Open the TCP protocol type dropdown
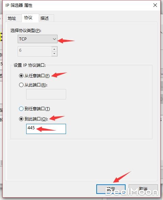163x200 pixels. 37,39
